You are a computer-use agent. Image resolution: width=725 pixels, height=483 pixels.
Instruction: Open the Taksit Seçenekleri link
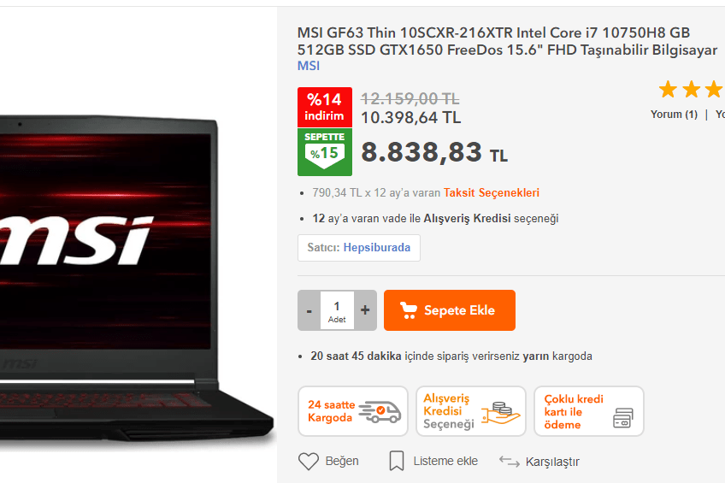pyautogui.click(x=492, y=192)
